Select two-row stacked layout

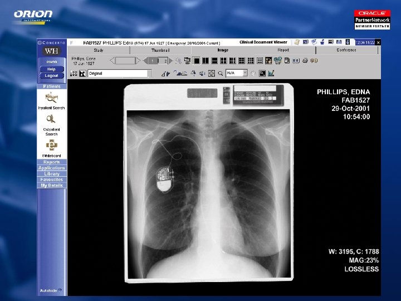[x=214, y=61]
